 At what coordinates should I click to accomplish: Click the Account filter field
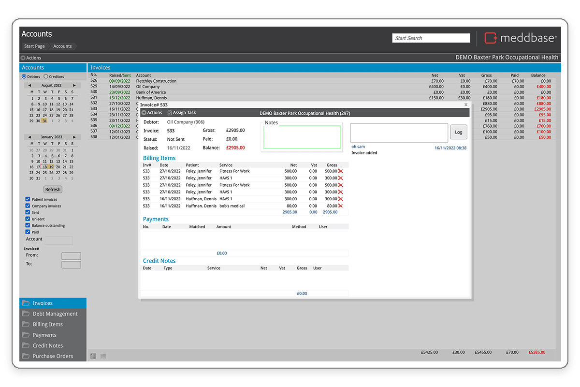pos(58,240)
